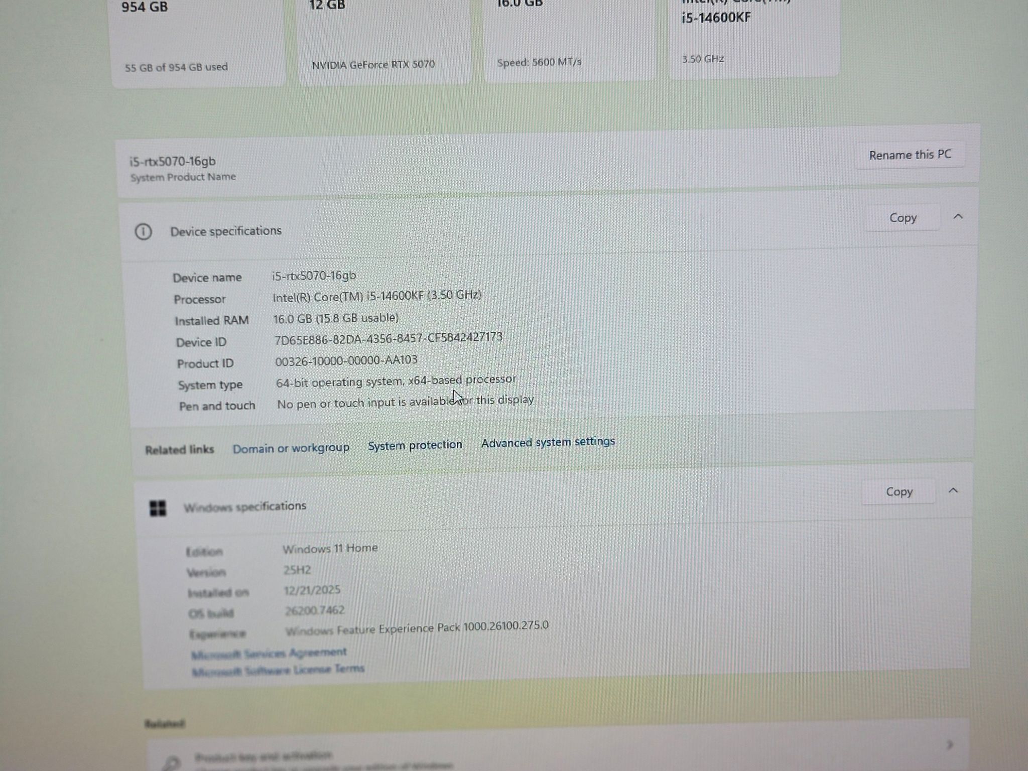Click the System type value 64-bit operating system

click(x=396, y=381)
